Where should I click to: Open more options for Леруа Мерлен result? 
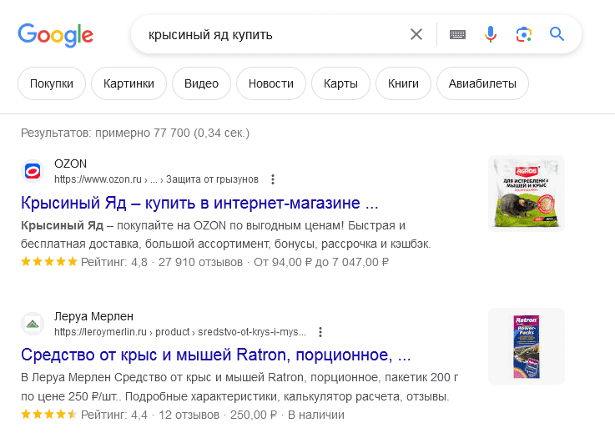click(320, 332)
